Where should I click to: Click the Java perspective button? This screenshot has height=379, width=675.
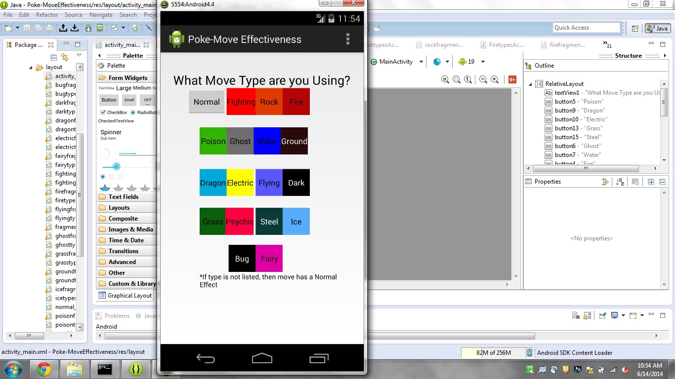657,29
